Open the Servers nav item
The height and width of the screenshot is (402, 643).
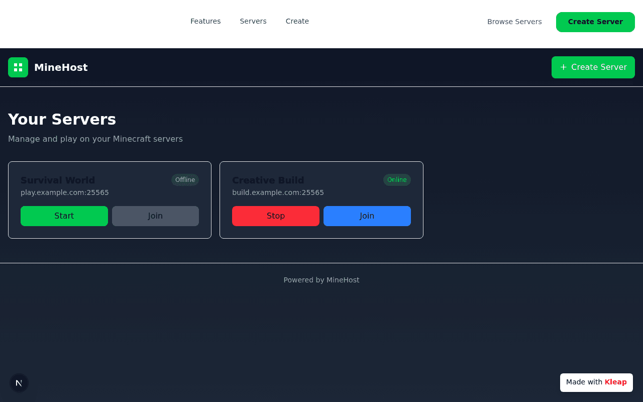[253, 21]
